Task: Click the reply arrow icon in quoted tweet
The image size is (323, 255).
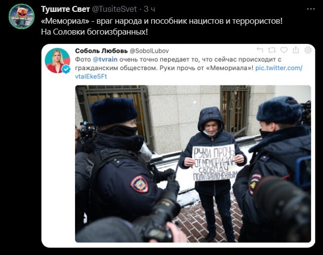Action: pos(260,50)
